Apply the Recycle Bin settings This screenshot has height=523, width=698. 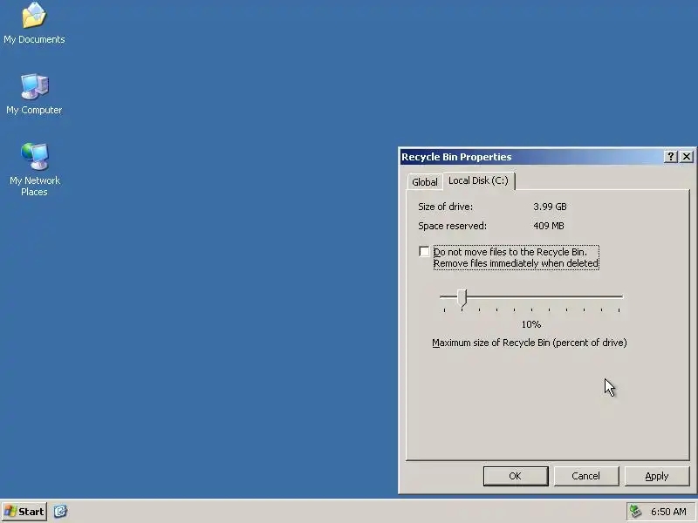(657, 476)
